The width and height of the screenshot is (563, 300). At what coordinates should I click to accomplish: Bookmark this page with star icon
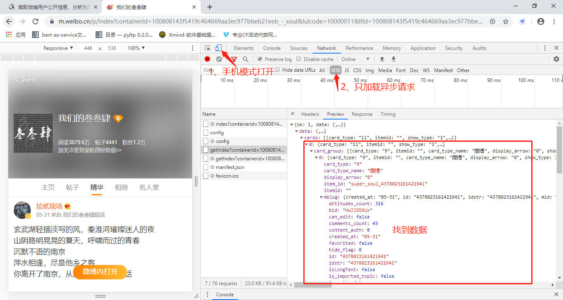pos(506,21)
